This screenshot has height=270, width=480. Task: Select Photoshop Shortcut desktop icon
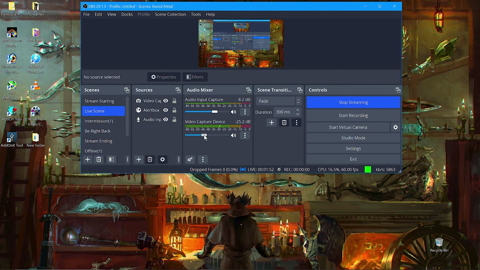tap(12, 64)
